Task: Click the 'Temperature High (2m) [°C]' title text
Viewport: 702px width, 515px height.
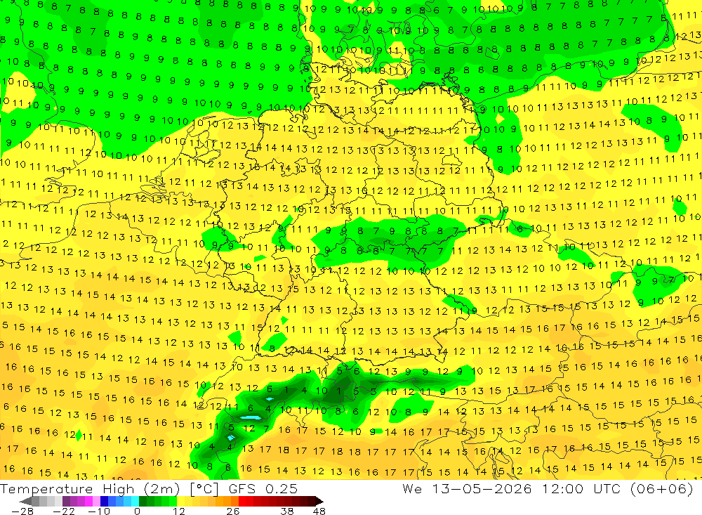Action: click(110, 488)
